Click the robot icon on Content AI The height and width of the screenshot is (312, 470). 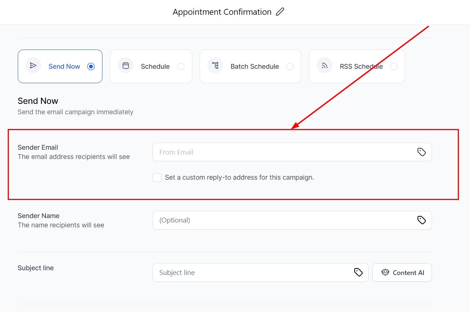click(x=385, y=272)
